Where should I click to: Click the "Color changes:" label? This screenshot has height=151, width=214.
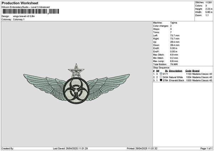161,26
